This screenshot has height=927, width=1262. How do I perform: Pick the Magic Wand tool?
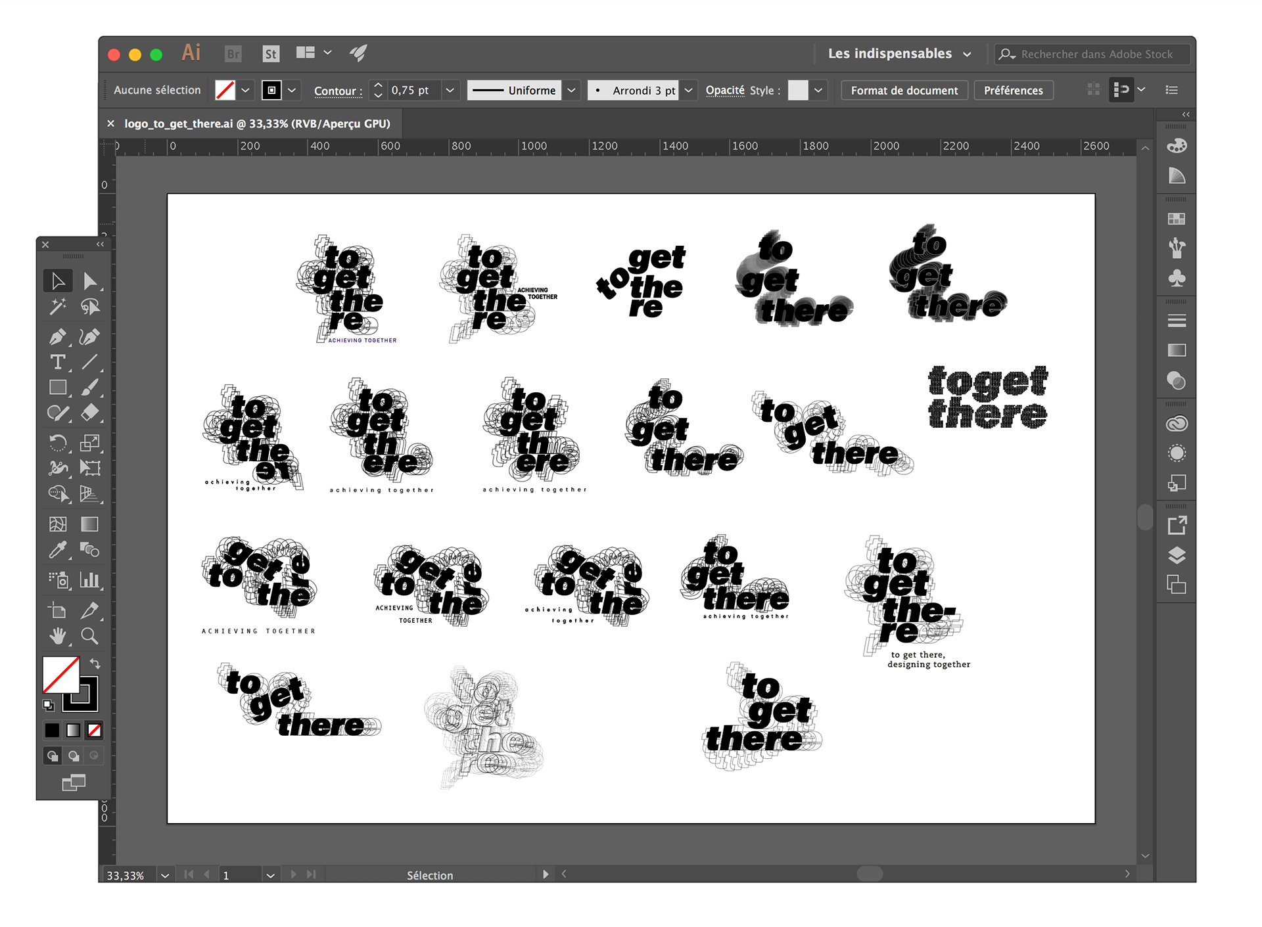[x=58, y=307]
